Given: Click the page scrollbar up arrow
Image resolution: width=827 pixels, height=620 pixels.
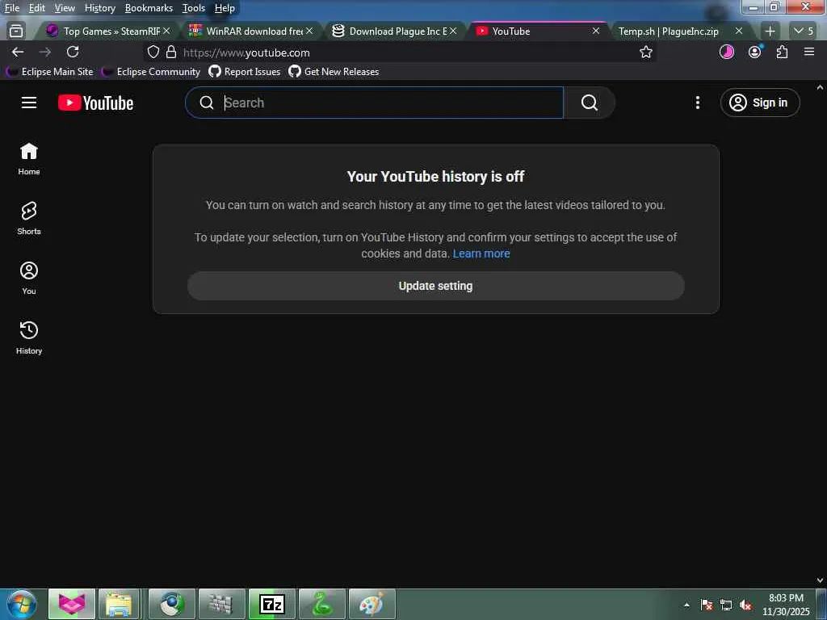Looking at the screenshot, I should coord(820,87).
